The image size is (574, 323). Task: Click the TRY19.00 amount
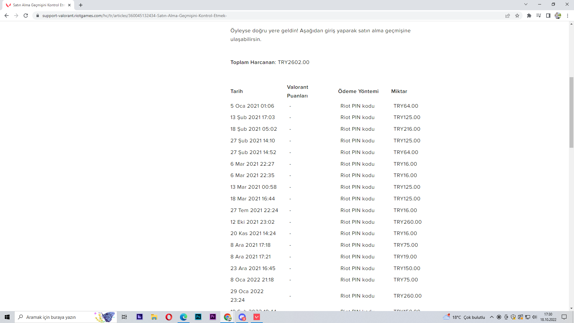405,257
